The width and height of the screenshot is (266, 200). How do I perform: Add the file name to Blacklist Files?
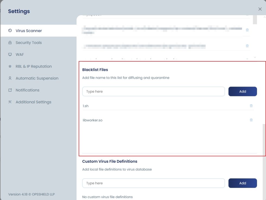[242, 91]
